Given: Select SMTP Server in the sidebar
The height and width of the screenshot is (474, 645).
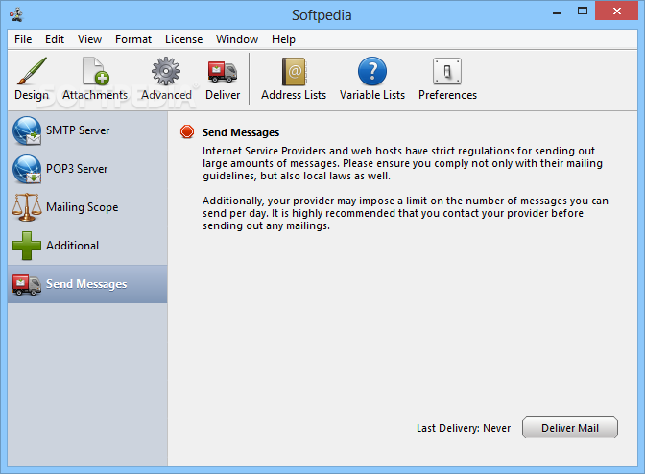Looking at the screenshot, I should (x=87, y=130).
